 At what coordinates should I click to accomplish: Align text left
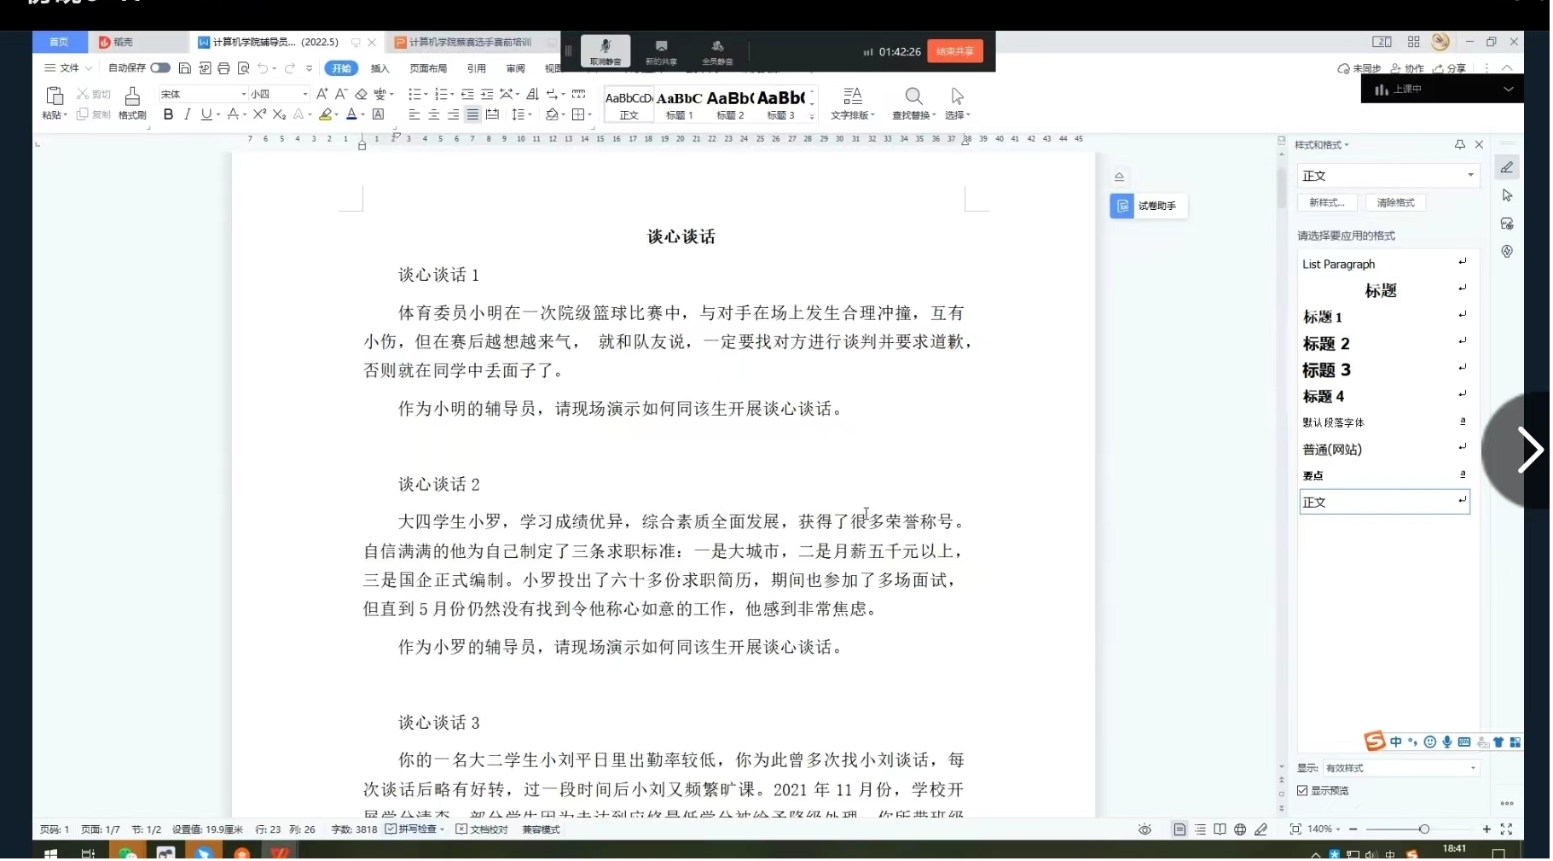pos(414,114)
